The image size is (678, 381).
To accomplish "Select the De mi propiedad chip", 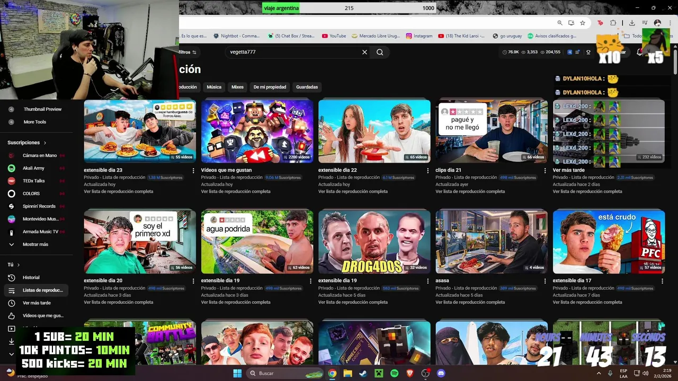I will coord(270,87).
